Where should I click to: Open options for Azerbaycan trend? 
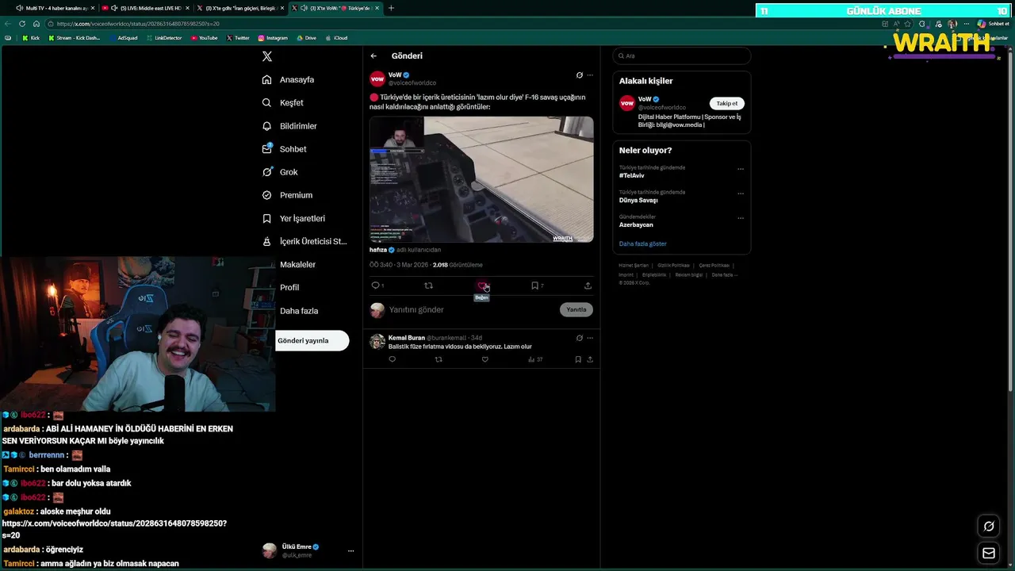[741, 218]
